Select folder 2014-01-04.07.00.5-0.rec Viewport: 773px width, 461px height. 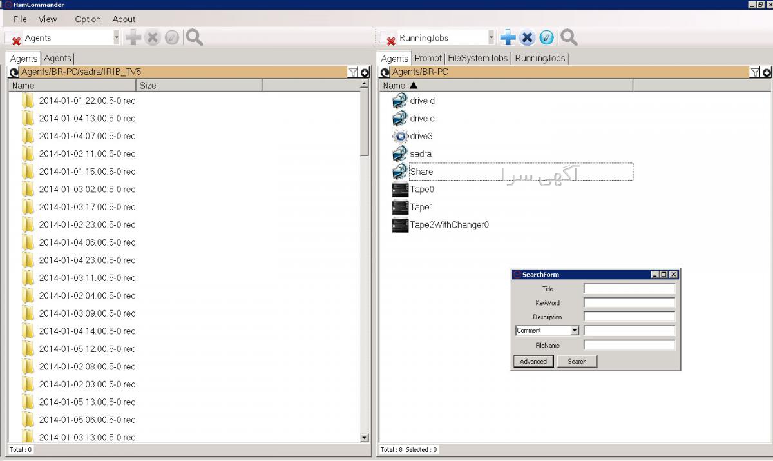[x=87, y=136]
